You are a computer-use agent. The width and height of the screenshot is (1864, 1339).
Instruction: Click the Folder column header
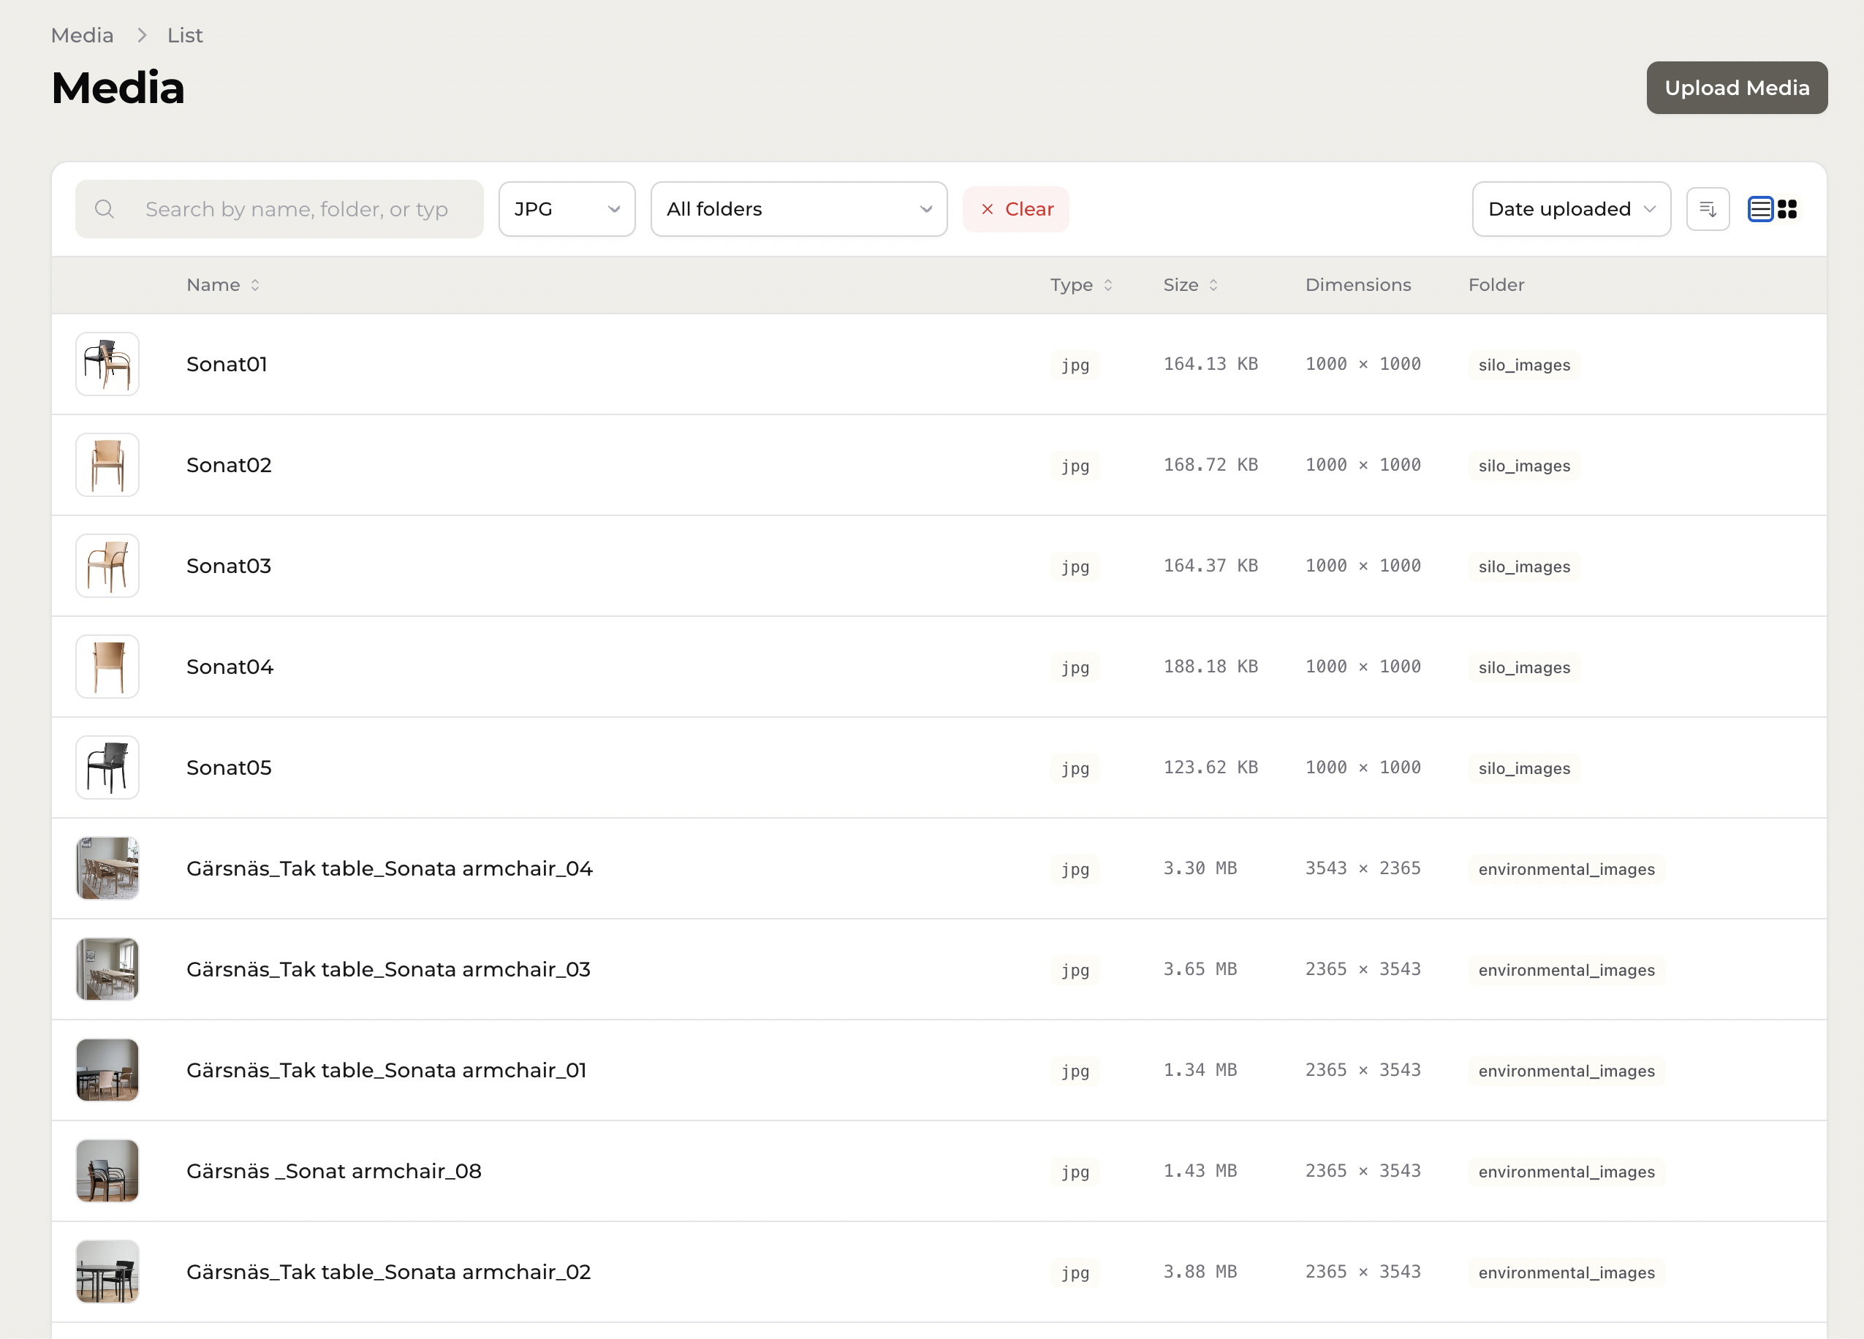pos(1496,284)
